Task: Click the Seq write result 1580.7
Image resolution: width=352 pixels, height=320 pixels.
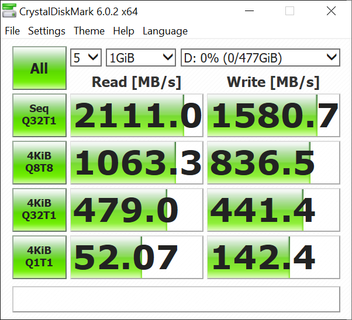Action: 274,115
